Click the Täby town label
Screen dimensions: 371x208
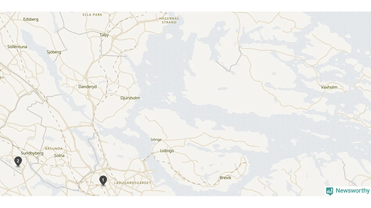coord(104,35)
